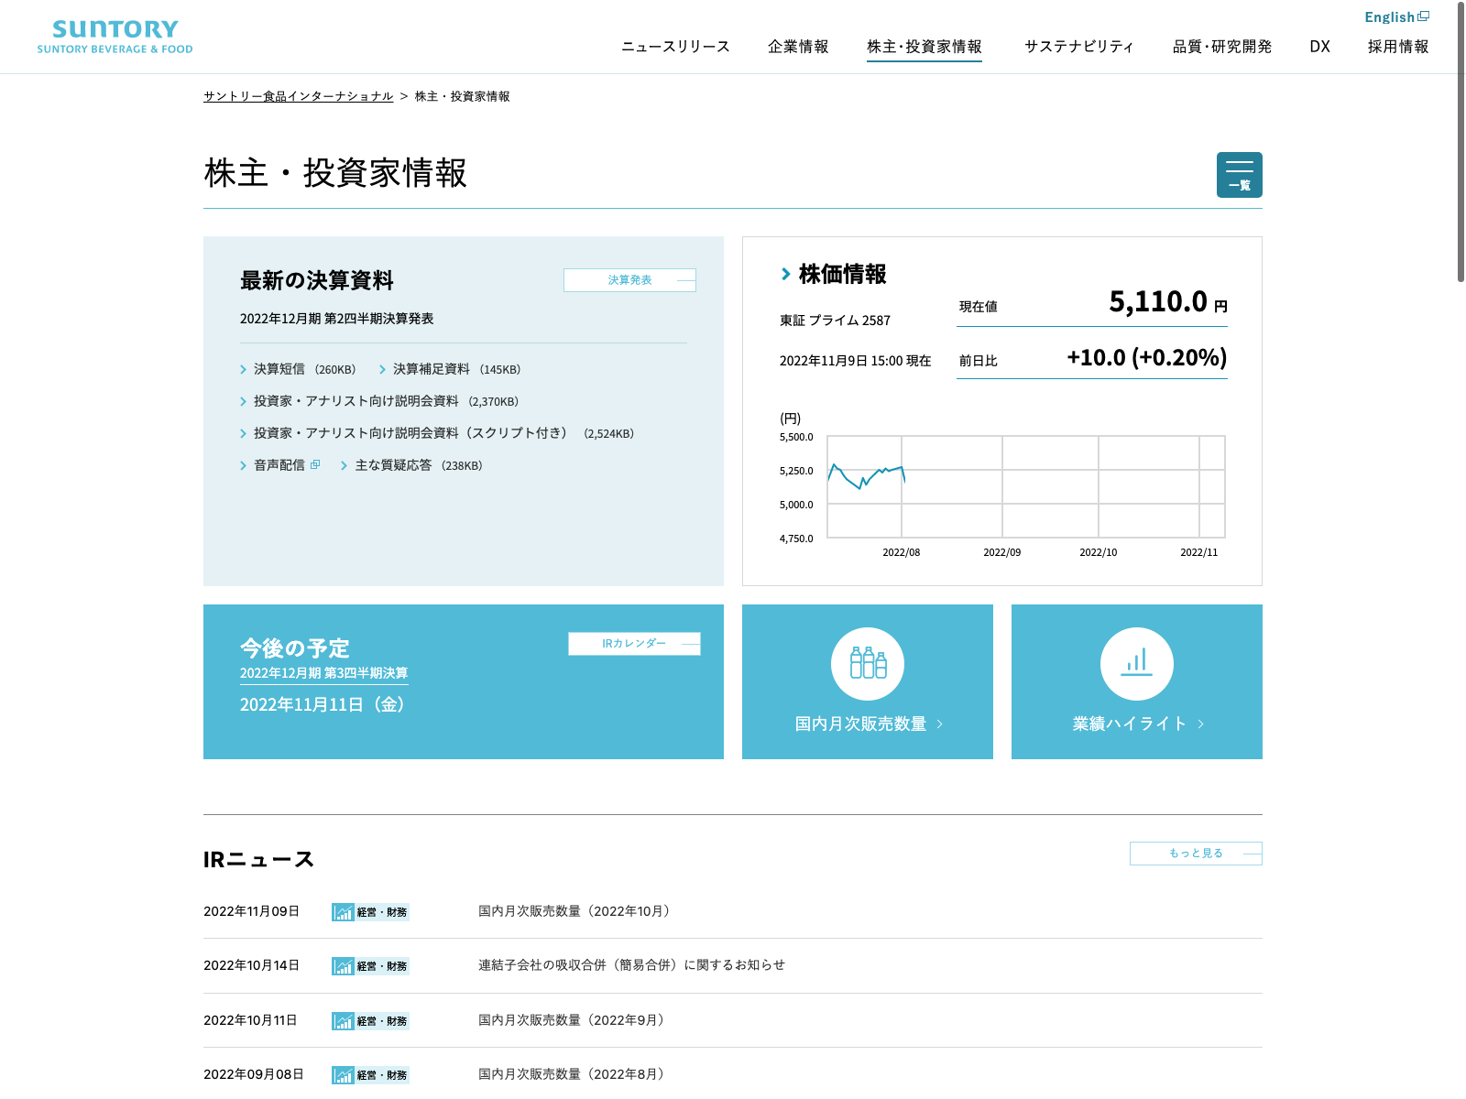Click the サントリー食品インターナショナル breadcrumb link

pyautogui.click(x=298, y=96)
